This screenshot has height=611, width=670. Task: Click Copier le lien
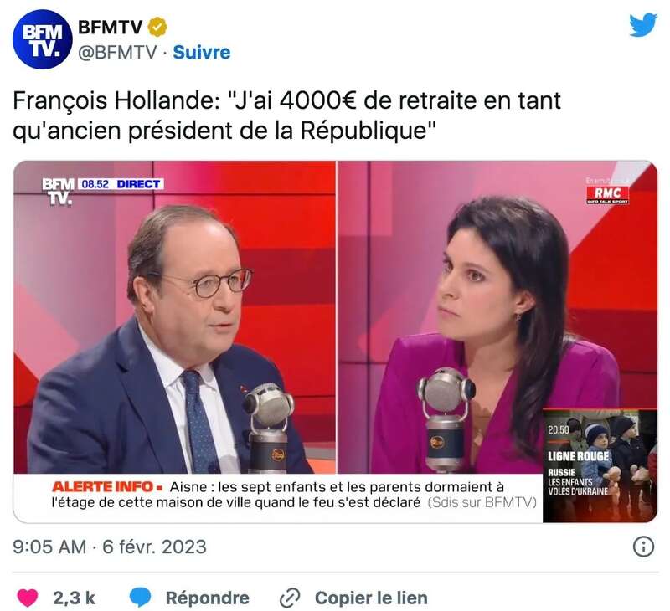(371, 598)
